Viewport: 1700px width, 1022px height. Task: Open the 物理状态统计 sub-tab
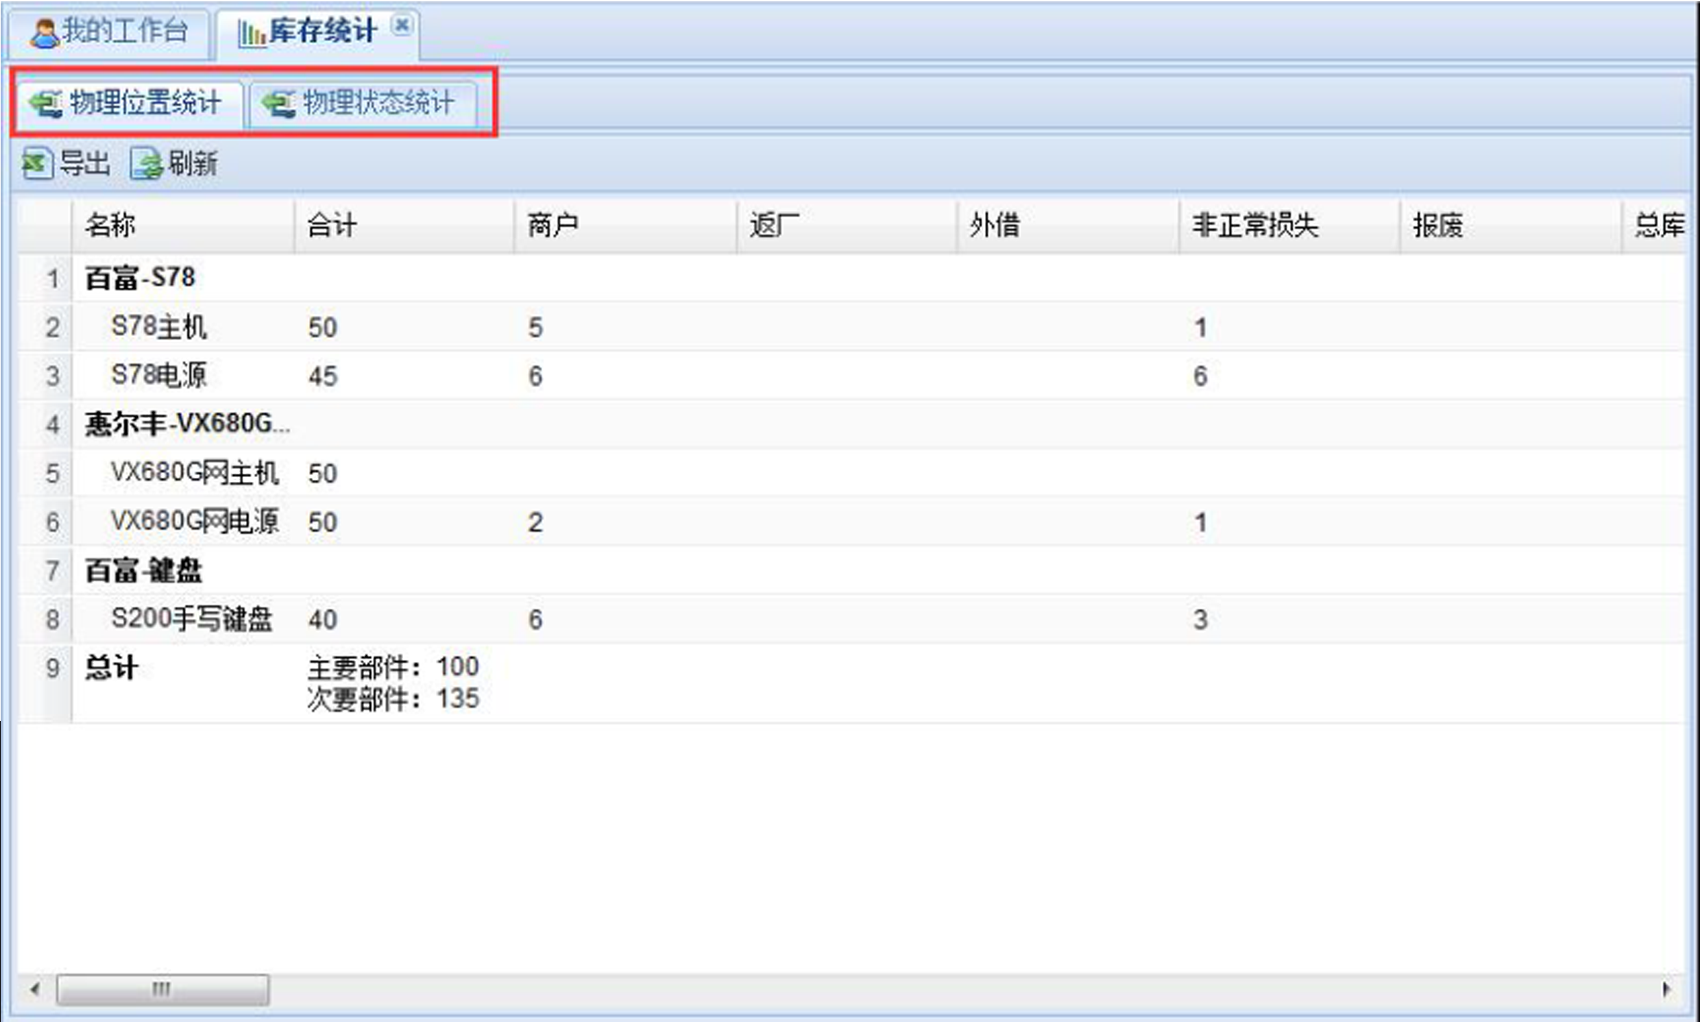point(378,104)
